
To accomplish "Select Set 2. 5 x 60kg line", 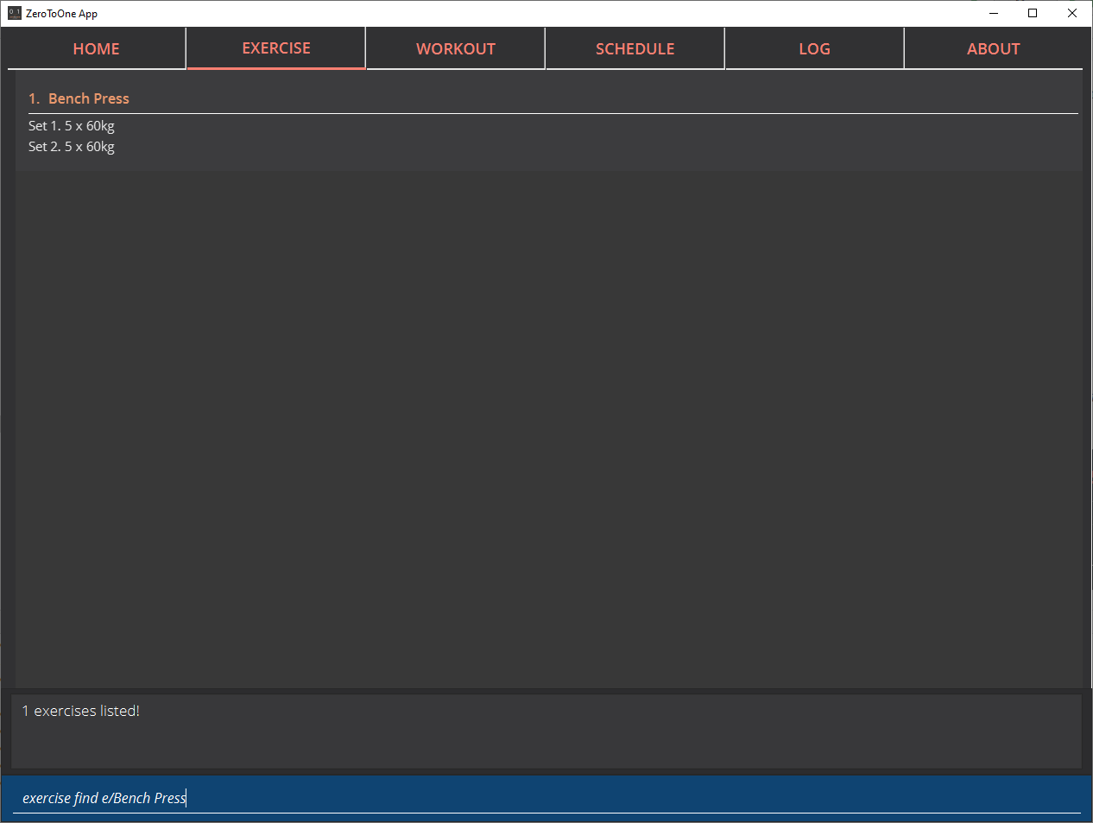I will (x=72, y=147).
